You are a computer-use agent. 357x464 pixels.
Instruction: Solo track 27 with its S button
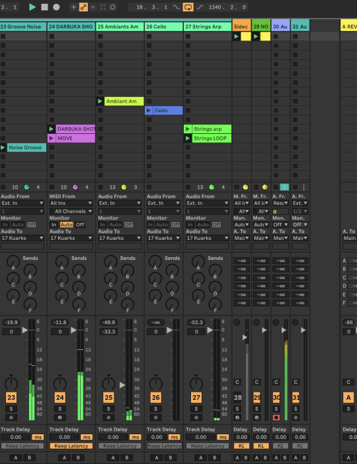(x=196, y=409)
